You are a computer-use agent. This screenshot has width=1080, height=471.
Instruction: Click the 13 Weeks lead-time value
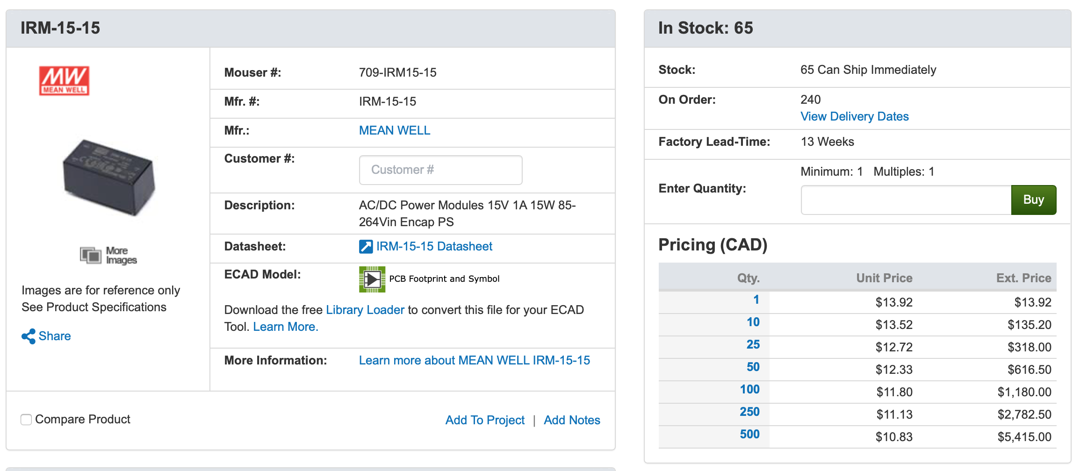tap(827, 142)
